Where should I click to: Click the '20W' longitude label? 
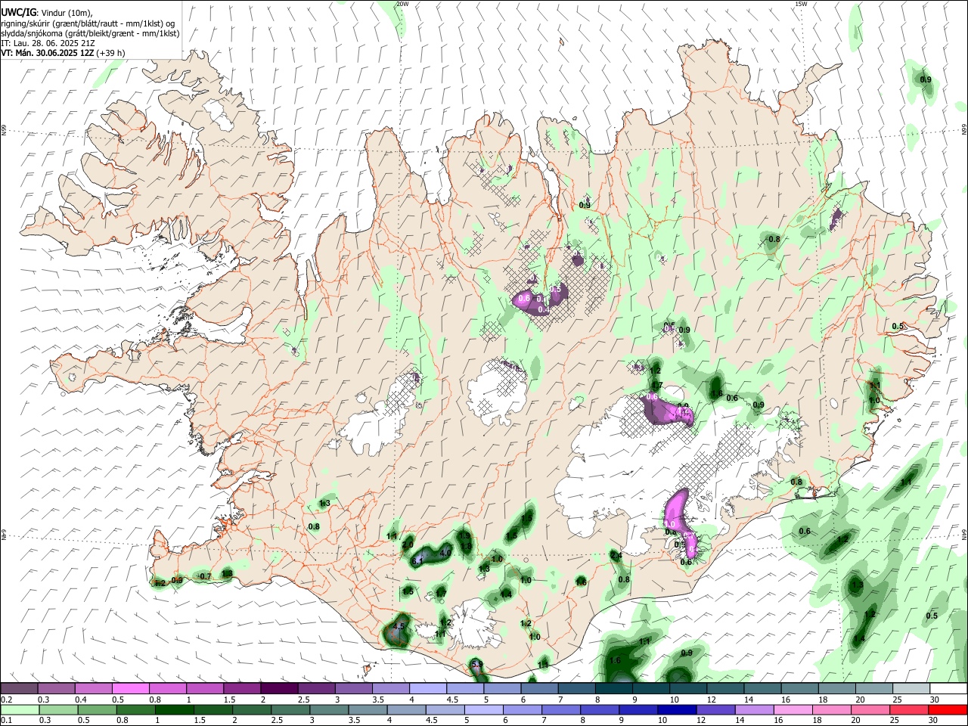[x=402, y=4]
